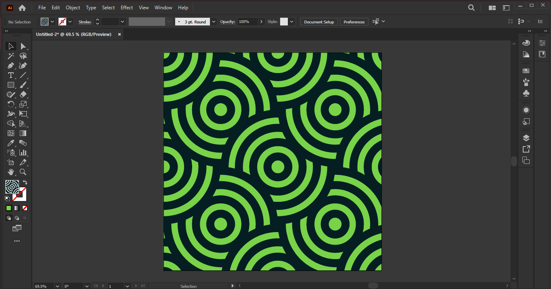551x289 pixels.
Task: Choose the Magic Wand tool
Action: 11,56
